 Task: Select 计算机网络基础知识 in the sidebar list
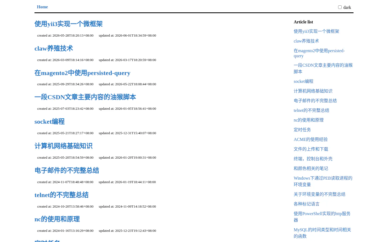pyautogui.click(x=313, y=91)
